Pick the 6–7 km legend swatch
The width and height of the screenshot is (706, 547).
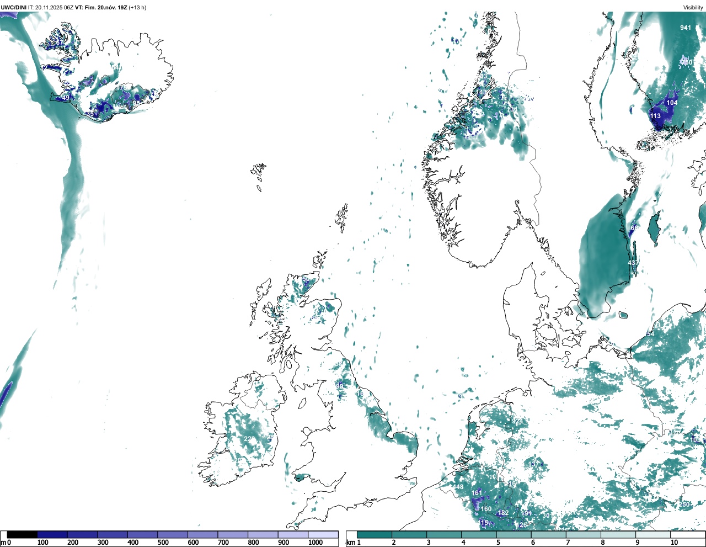click(549, 534)
